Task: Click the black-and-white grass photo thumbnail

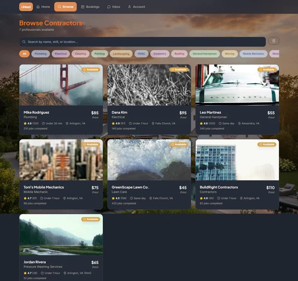Action: click(149, 85)
